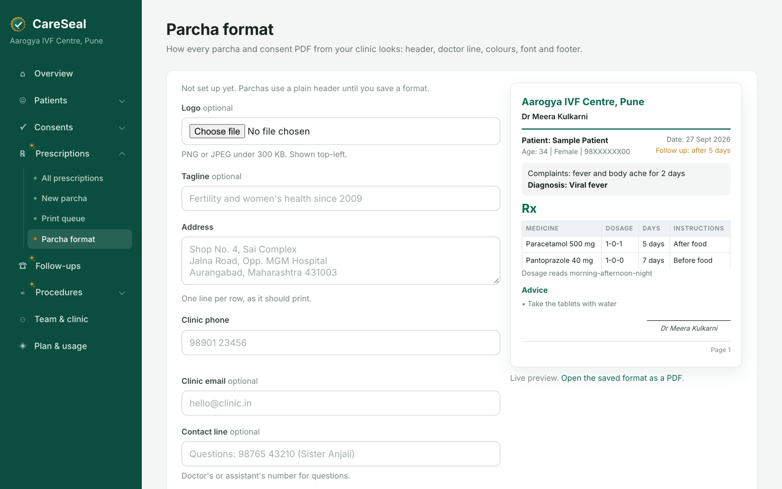Expand the Procedures submenu chevron
The width and height of the screenshot is (782, 489).
click(122, 292)
